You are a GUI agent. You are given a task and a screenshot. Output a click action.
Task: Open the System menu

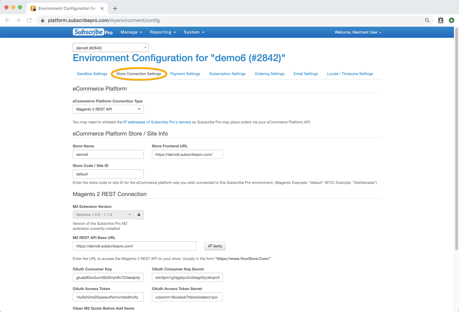pyautogui.click(x=194, y=32)
